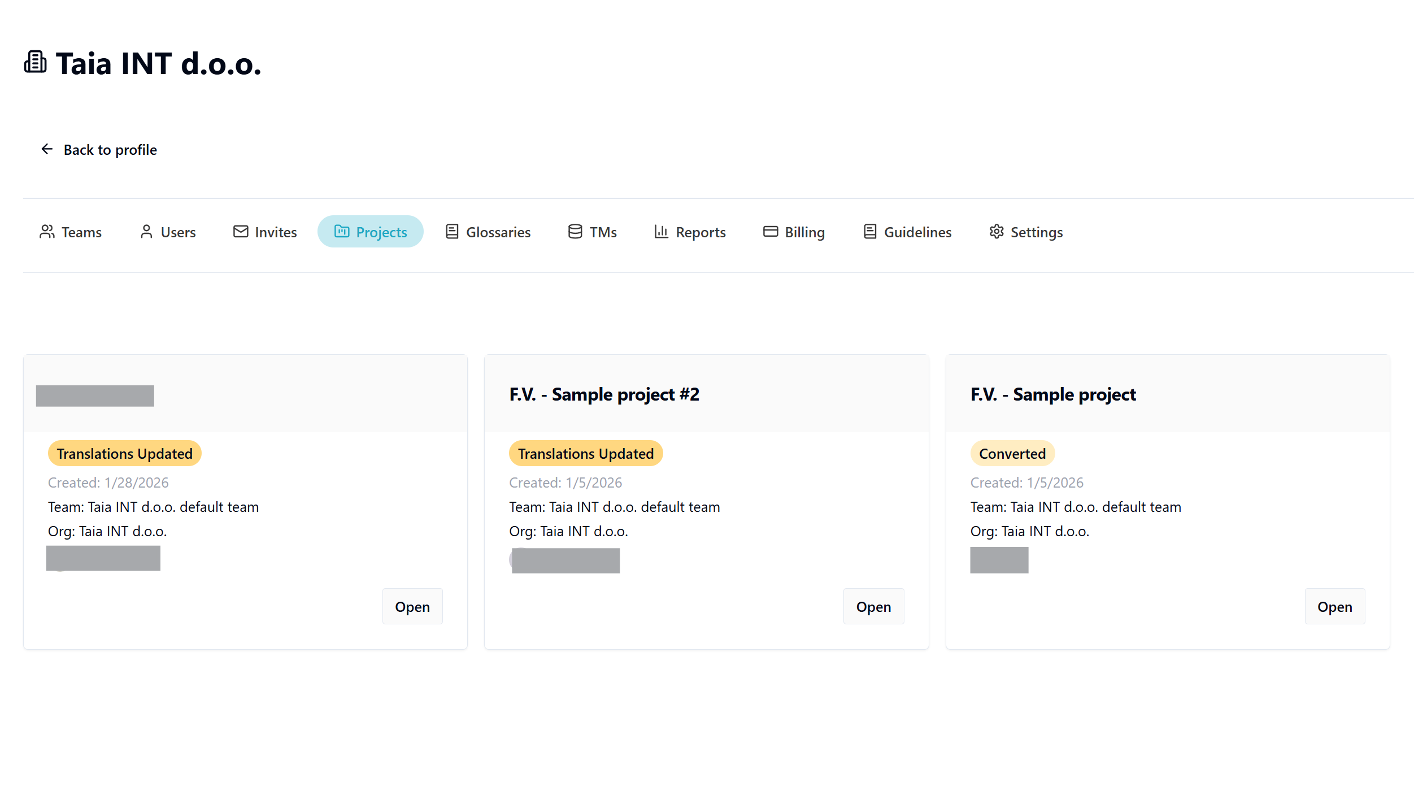The image size is (1414, 804).
Task: Click the Billing credit-card icon
Action: [x=769, y=232]
